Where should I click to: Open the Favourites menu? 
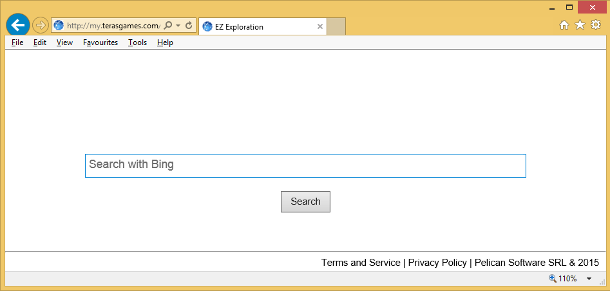100,42
